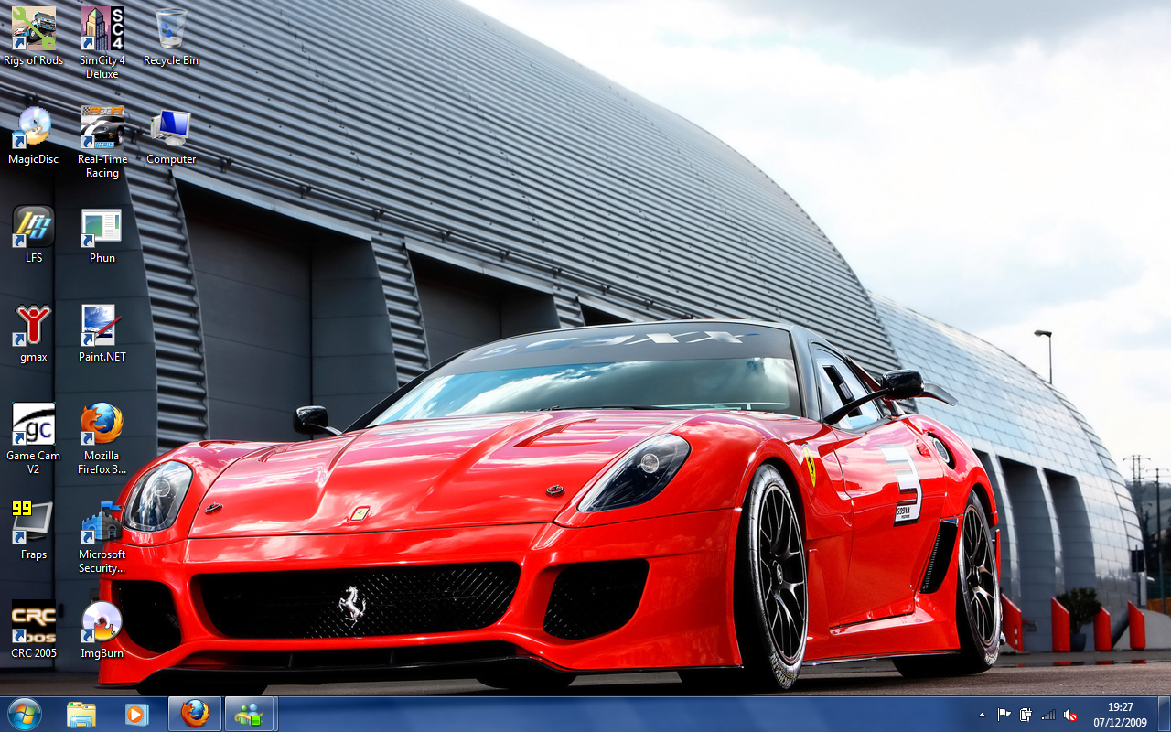Select the Recycle Bin icon

pyautogui.click(x=171, y=37)
